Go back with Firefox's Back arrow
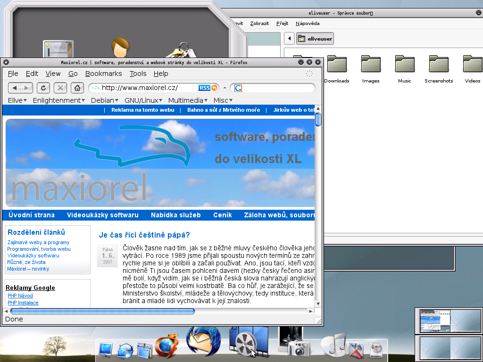This screenshot has height=362, width=483. pos(14,88)
